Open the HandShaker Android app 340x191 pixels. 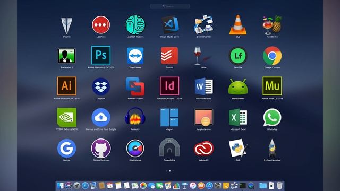point(238,86)
